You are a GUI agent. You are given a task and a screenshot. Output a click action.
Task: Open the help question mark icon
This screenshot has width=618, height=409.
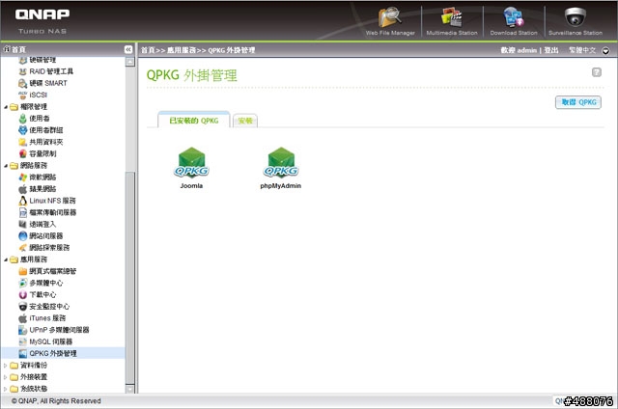tap(597, 72)
